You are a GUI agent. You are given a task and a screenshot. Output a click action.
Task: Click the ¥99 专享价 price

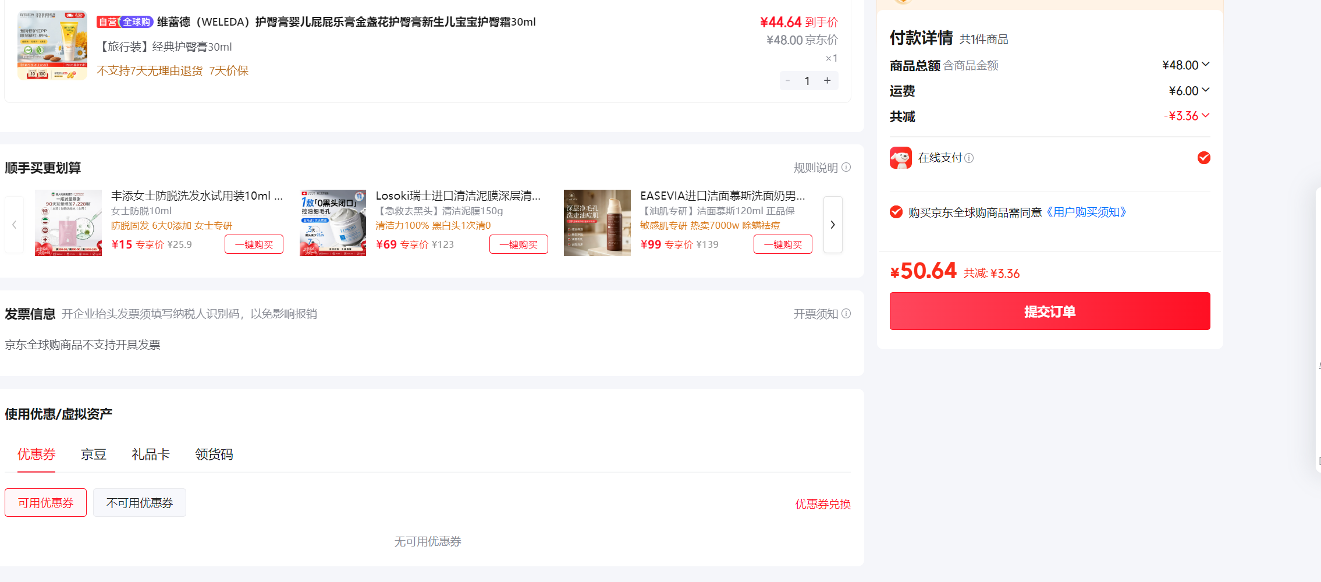666,244
